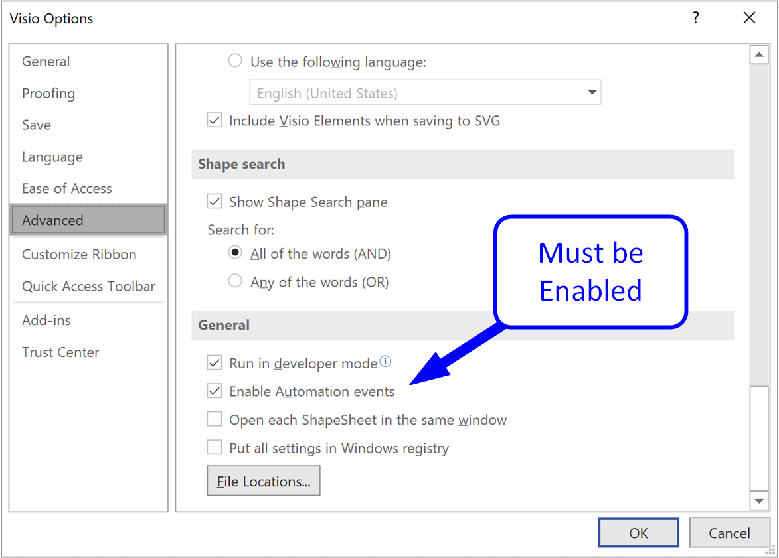Viewport: 779px width, 558px height.
Task: Open the English (United States) language dropdown
Action: 425,92
